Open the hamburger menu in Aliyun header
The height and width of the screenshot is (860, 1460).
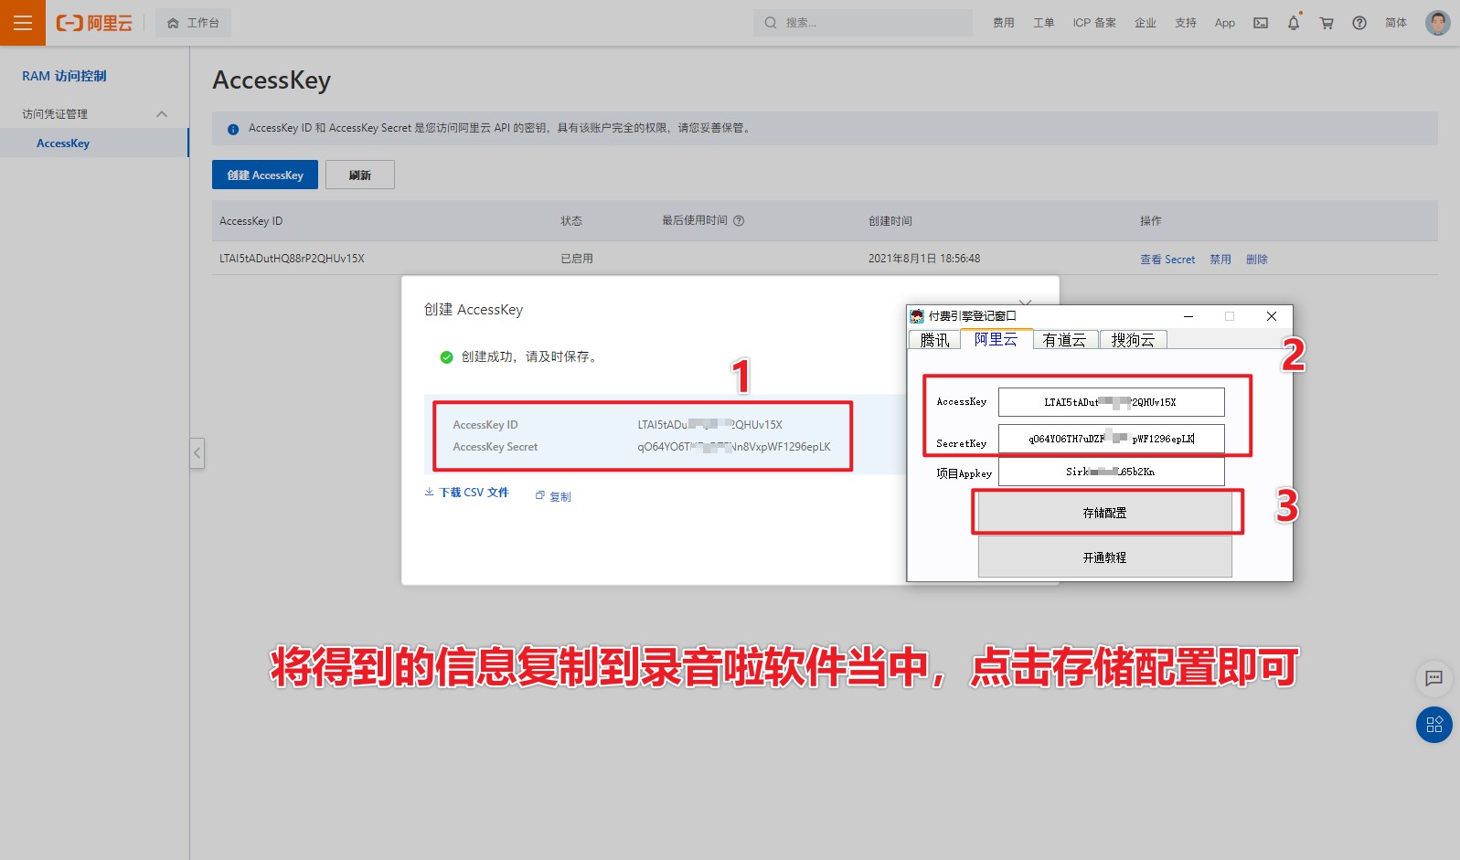[x=23, y=23]
